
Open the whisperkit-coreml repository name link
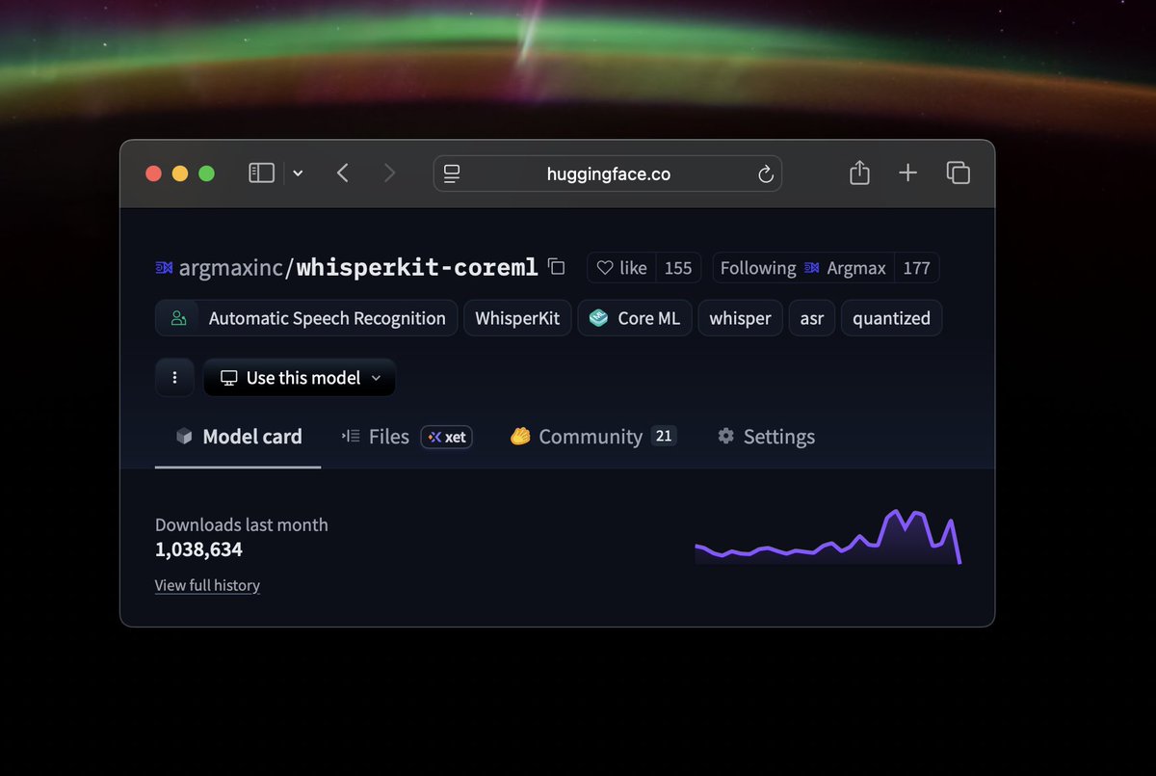pos(416,268)
